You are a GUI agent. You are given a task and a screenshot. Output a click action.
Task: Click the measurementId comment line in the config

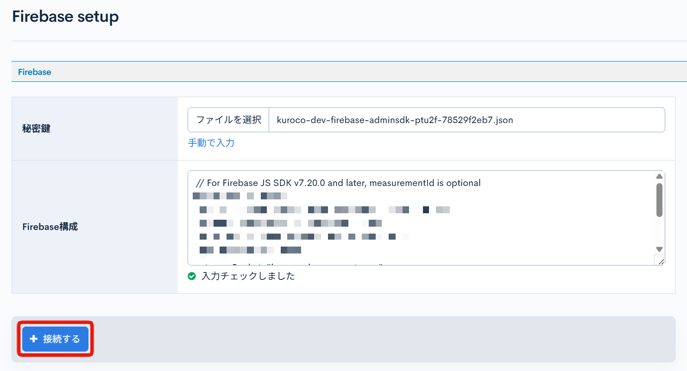click(x=338, y=183)
